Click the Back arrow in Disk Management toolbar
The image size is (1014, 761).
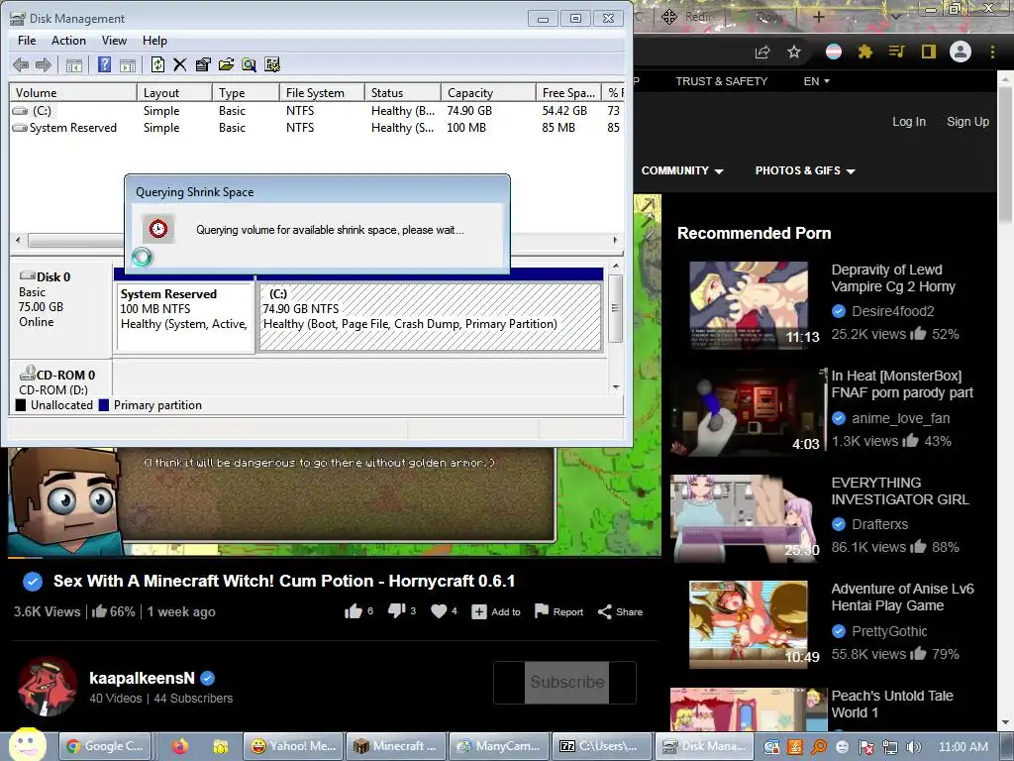click(21, 64)
